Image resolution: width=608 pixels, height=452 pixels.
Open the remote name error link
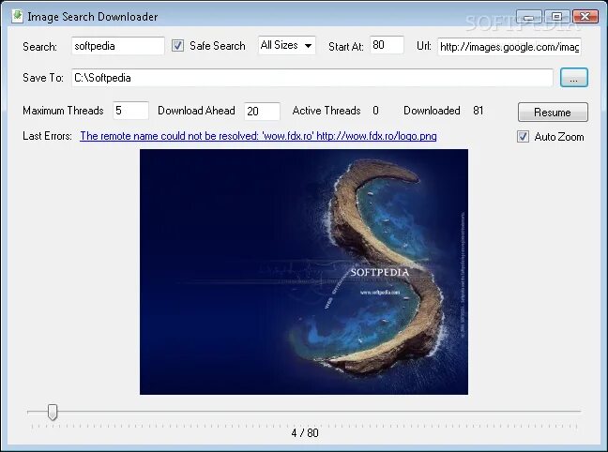click(x=258, y=136)
